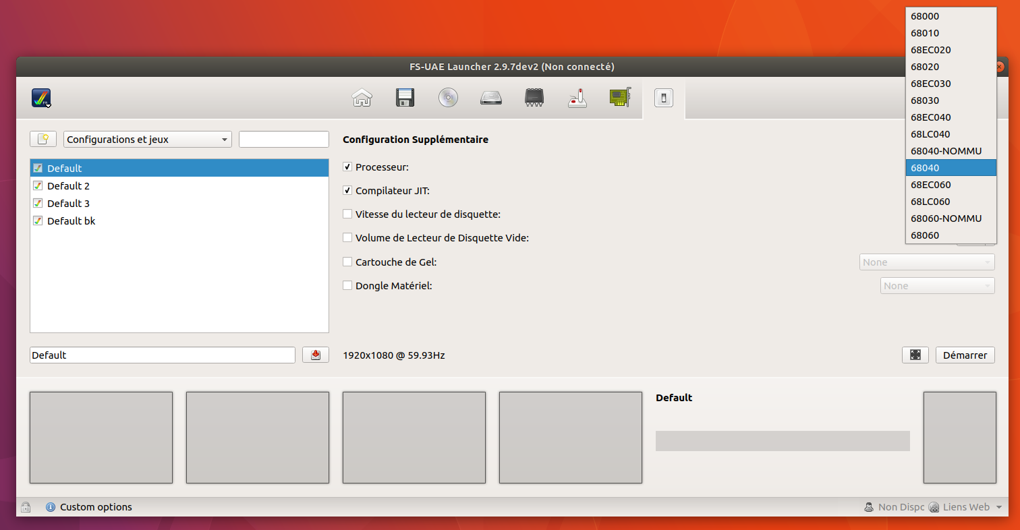Select the Default bk configuration
This screenshot has width=1020, height=530.
click(x=179, y=221)
